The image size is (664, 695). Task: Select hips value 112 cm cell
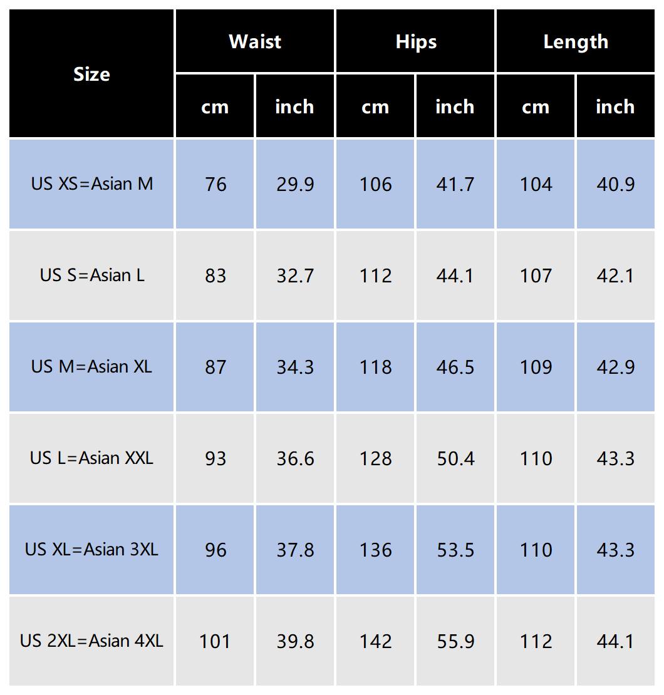point(375,275)
